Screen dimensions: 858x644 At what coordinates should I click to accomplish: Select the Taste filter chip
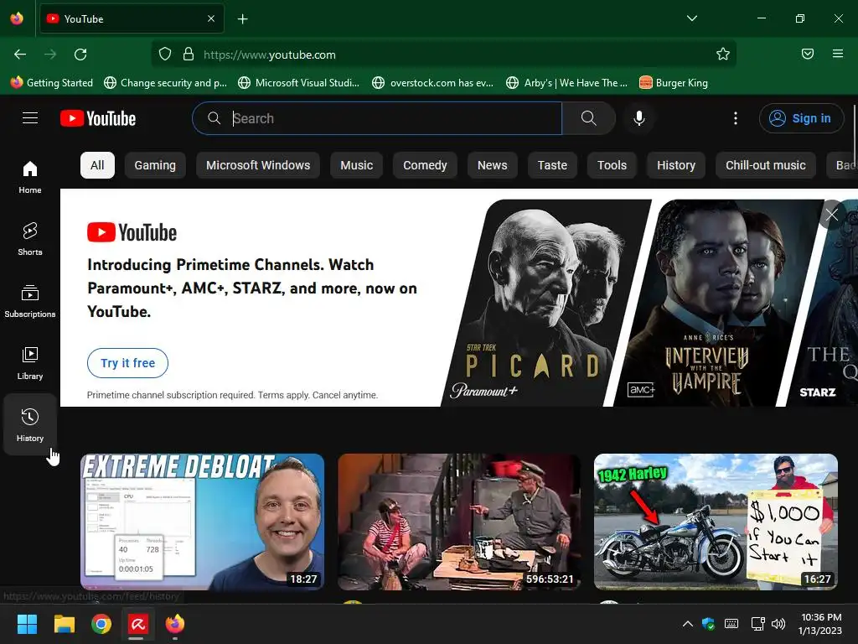(x=552, y=165)
